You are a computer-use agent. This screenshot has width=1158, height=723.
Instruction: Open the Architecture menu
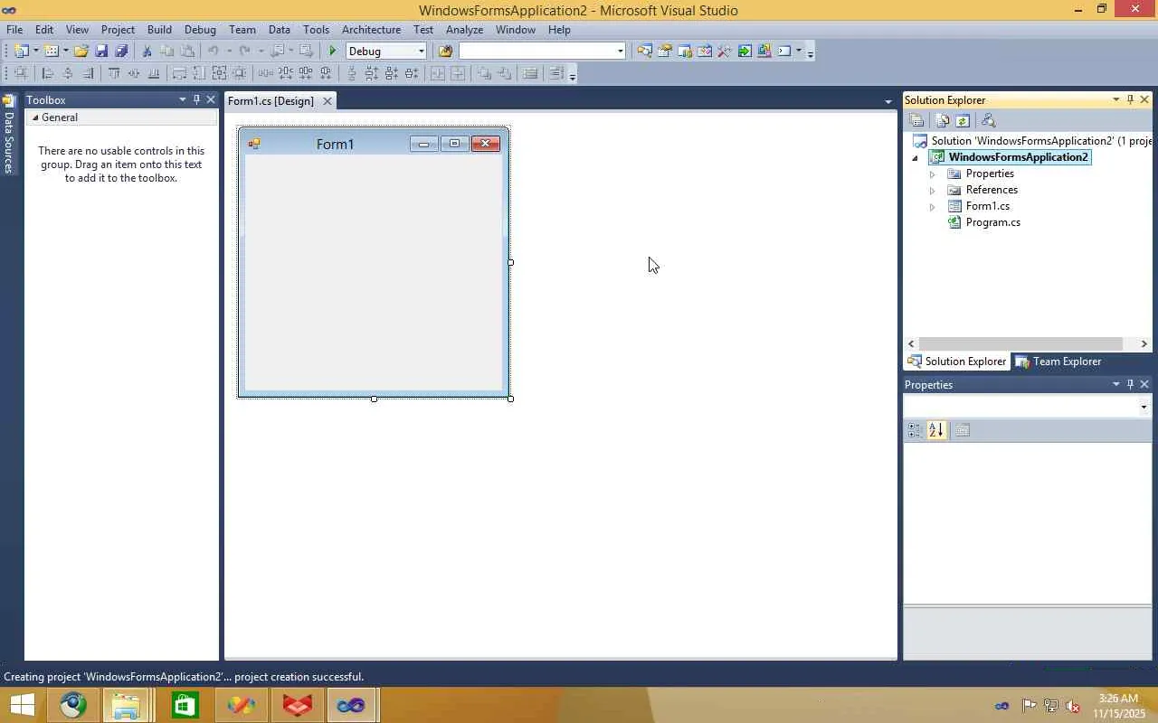tap(371, 30)
